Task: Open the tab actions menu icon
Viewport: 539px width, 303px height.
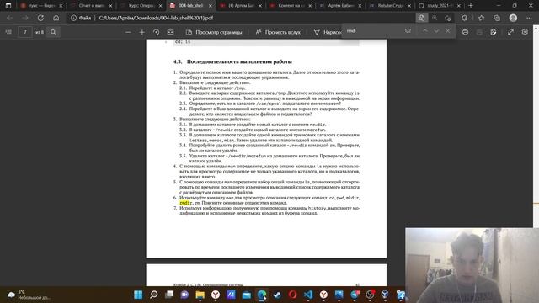Action: pyautogui.click(x=8, y=6)
